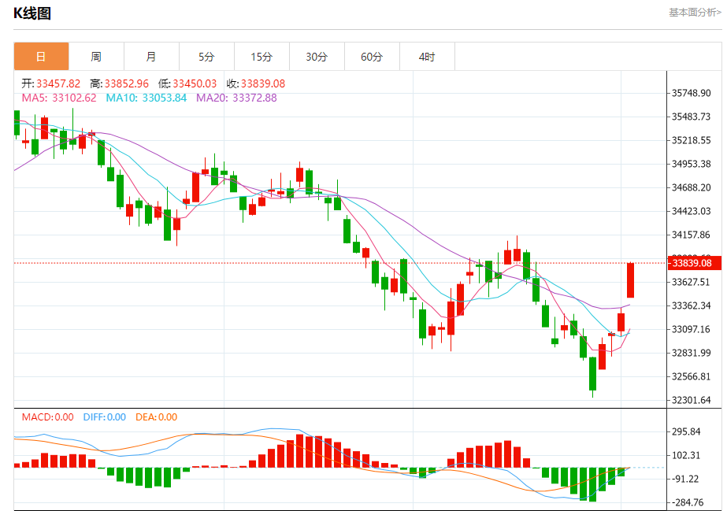Click the DIFF:0.00 indicator label
Image resolution: width=727 pixels, height=511 pixels.
[105, 417]
